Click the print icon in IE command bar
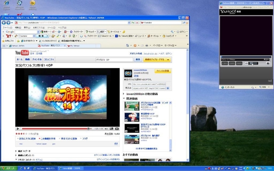 (147, 45)
